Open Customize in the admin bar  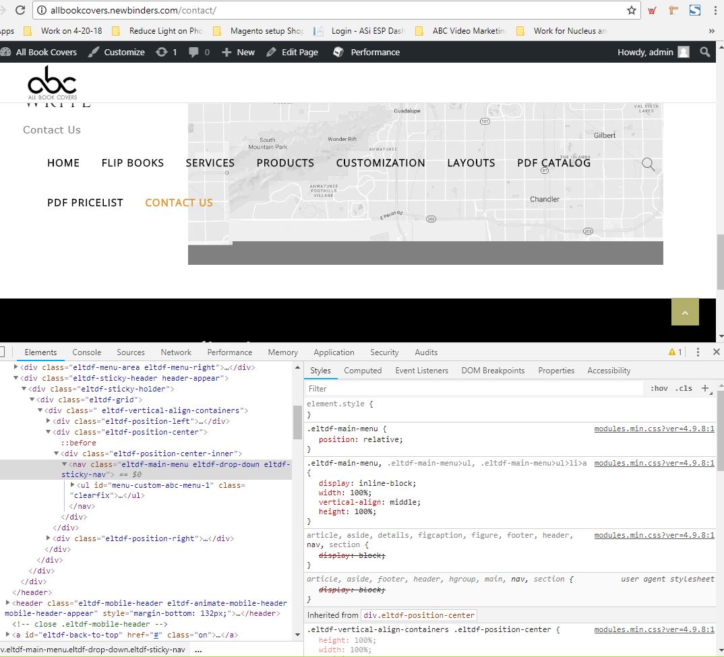click(117, 52)
